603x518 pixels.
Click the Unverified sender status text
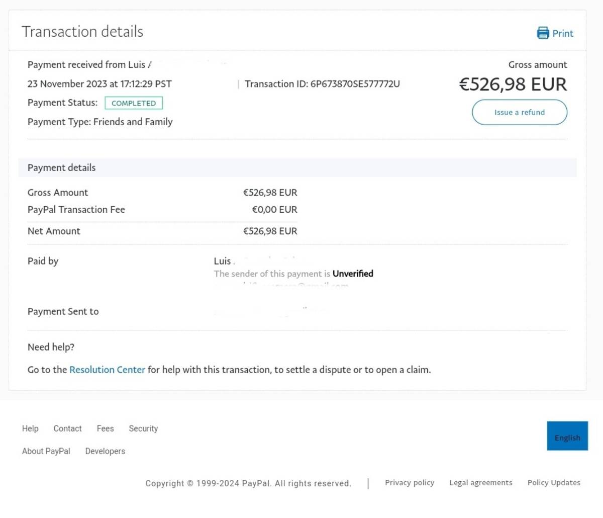(353, 274)
